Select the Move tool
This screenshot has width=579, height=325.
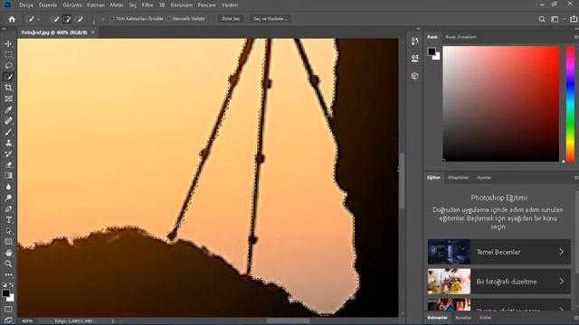coord(8,44)
